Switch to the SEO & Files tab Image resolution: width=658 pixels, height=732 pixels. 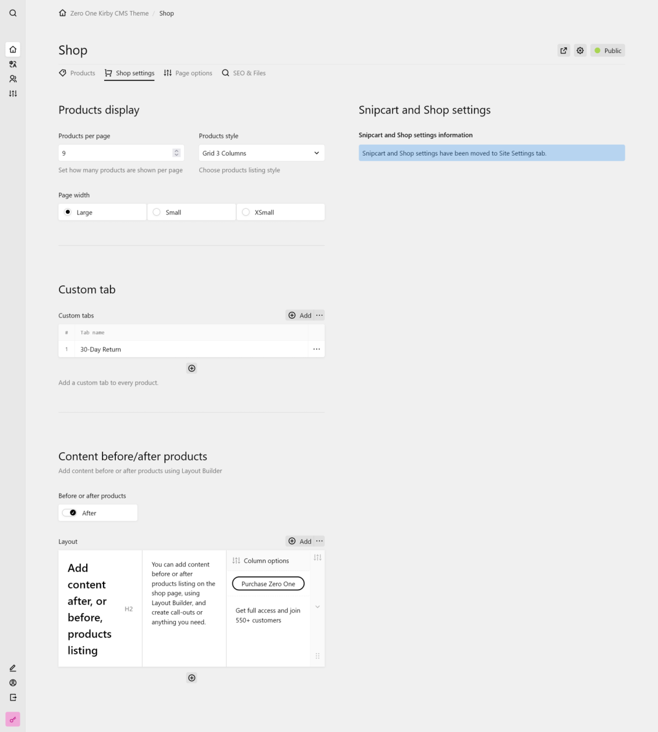[243, 73]
